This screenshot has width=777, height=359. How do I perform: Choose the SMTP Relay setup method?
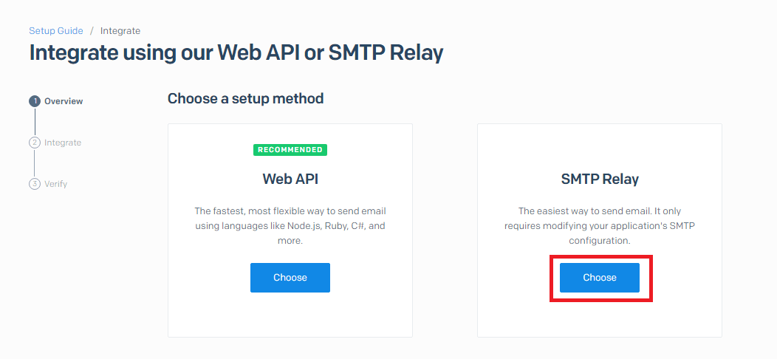coord(600,278)
